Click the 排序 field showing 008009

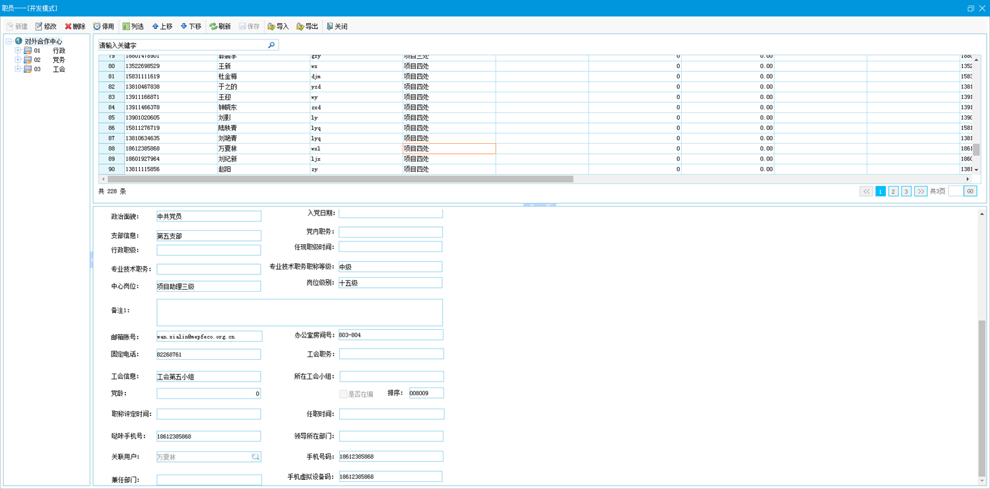pos(426,393)
